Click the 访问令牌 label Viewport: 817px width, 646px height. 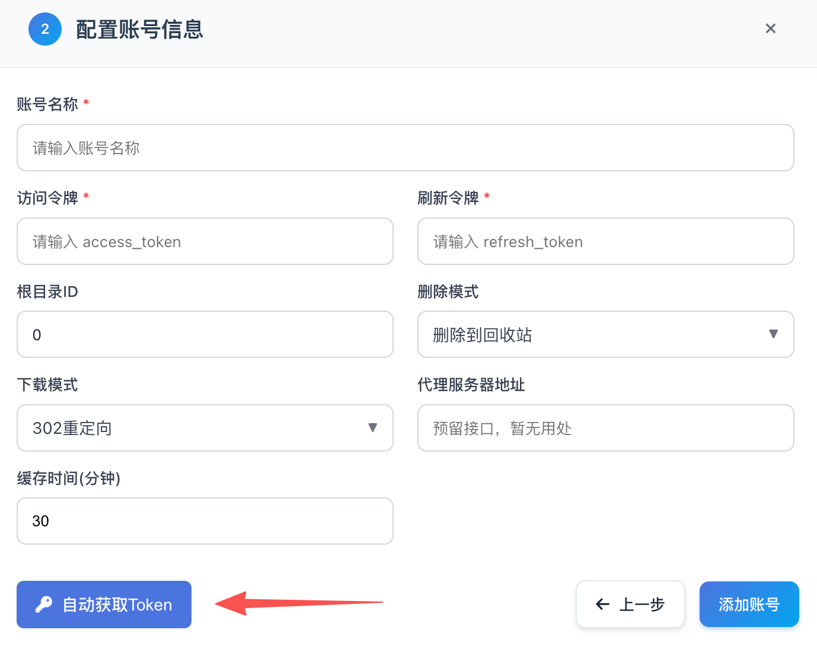(47, 198)
